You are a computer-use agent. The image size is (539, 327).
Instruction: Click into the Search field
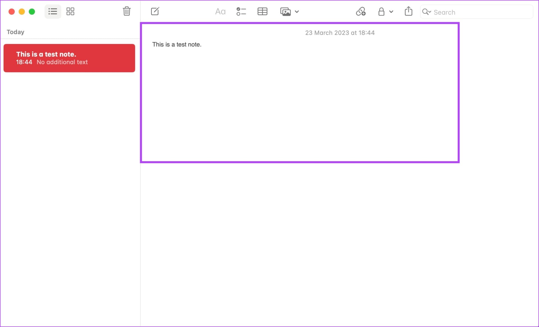476,12
